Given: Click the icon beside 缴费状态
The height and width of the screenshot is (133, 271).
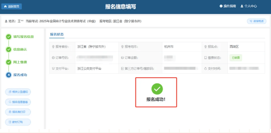Looking at the screenshot, I should point(205,58).
